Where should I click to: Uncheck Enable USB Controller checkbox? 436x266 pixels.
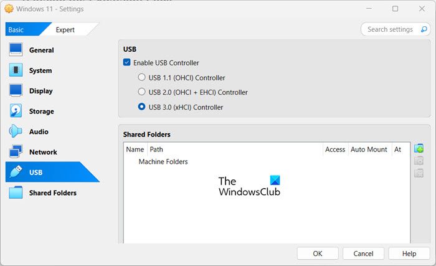pyautogui.click(x=127, y=62)
